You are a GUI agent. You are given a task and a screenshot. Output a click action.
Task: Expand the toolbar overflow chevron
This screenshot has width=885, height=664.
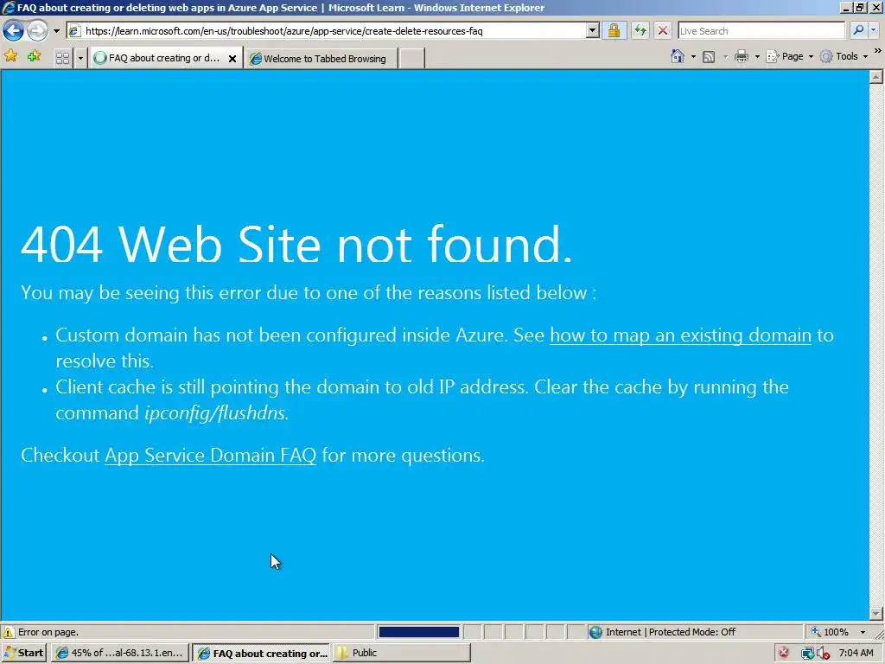pos(877,51)
